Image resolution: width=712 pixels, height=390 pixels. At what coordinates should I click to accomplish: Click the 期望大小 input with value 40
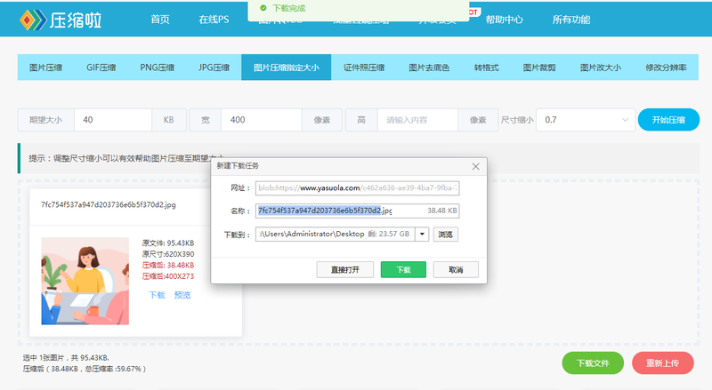113,120
